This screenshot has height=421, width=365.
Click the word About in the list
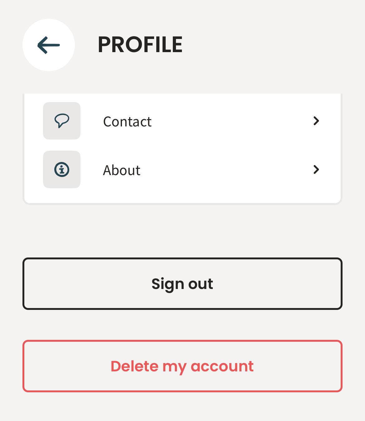[122, 170]
